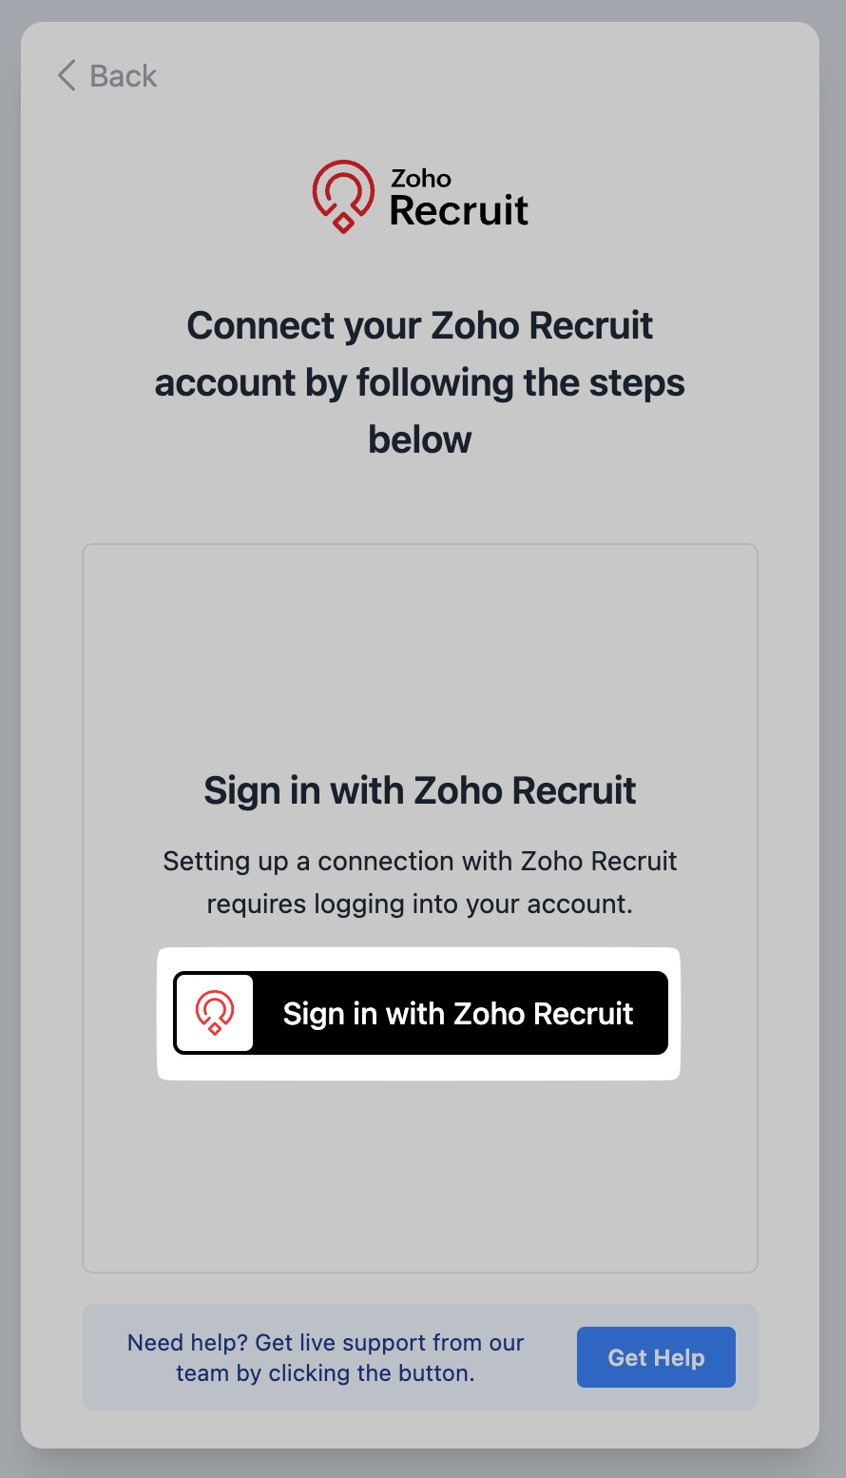Click the "Connect your Zoho Recruit" heading line

(419, 326)
